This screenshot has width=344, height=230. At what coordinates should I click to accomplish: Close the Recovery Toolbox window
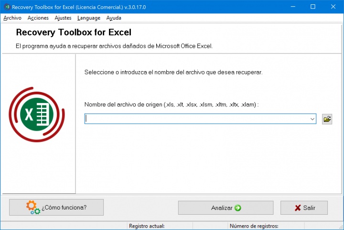coord(333,7)
